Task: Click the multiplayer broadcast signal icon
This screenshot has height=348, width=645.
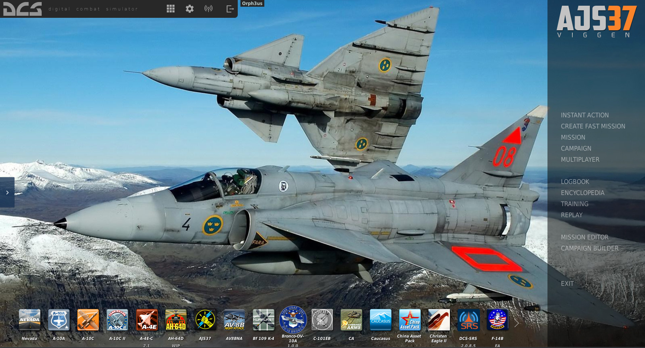Action: 208,9
